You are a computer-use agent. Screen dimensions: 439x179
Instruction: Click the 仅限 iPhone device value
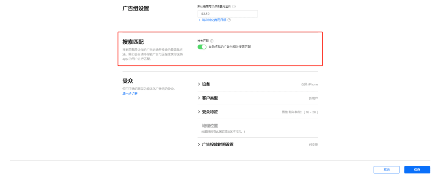309,85
